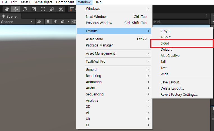Screen dimensions: 214x131
Task: Open the custom editor tools icon
Action: tap(61, 9)
